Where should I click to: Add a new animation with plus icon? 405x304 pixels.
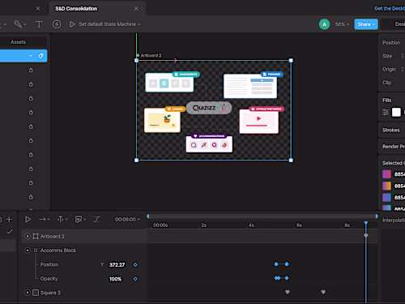point(9,219)
